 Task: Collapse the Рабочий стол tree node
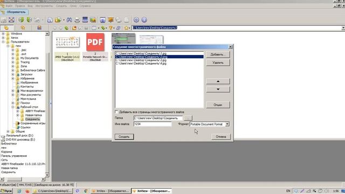click(x=13, y=107)
